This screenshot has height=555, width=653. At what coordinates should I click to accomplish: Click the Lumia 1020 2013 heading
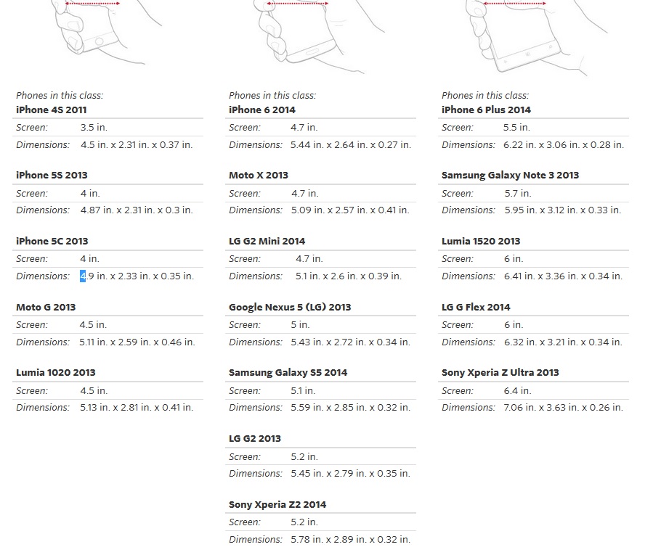click(55, 373)
